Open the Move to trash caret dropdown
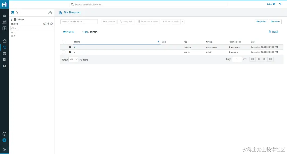The height and width of the screenshot is (154, 287). tap(182, 21)
